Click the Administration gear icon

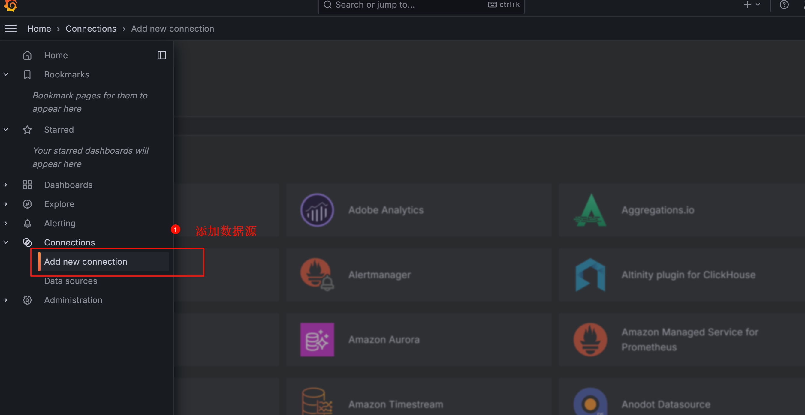pos(27,300)
